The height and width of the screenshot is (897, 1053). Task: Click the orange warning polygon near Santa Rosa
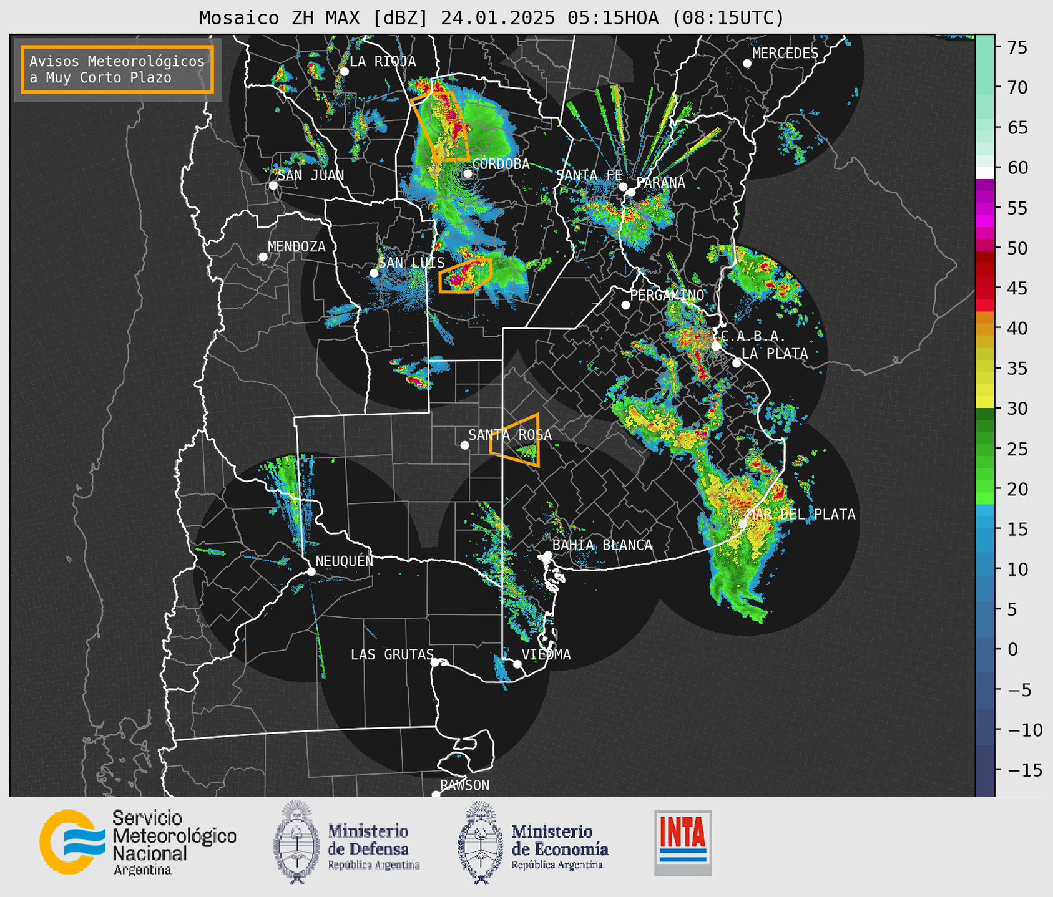point(515,440)
